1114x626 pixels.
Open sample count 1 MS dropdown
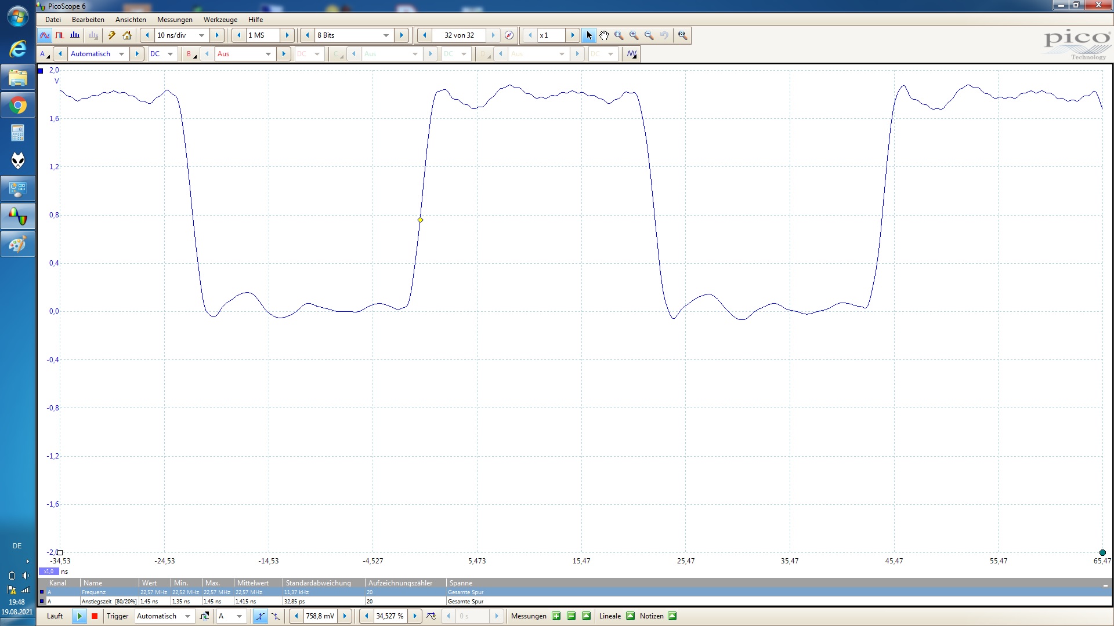pos(263,35)
